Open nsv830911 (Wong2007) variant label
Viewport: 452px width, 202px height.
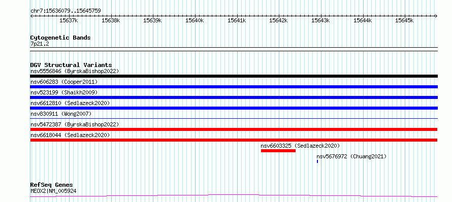point(61,114)
